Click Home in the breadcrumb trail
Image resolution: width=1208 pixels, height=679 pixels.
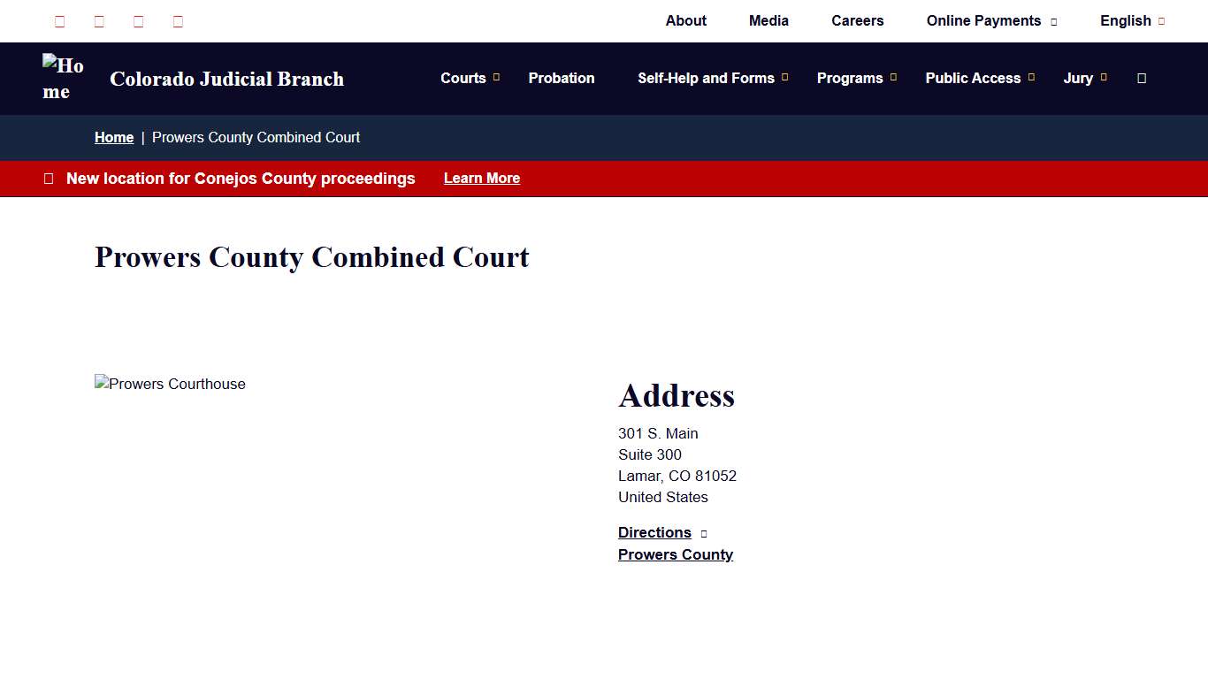click(x=114, y=138)
